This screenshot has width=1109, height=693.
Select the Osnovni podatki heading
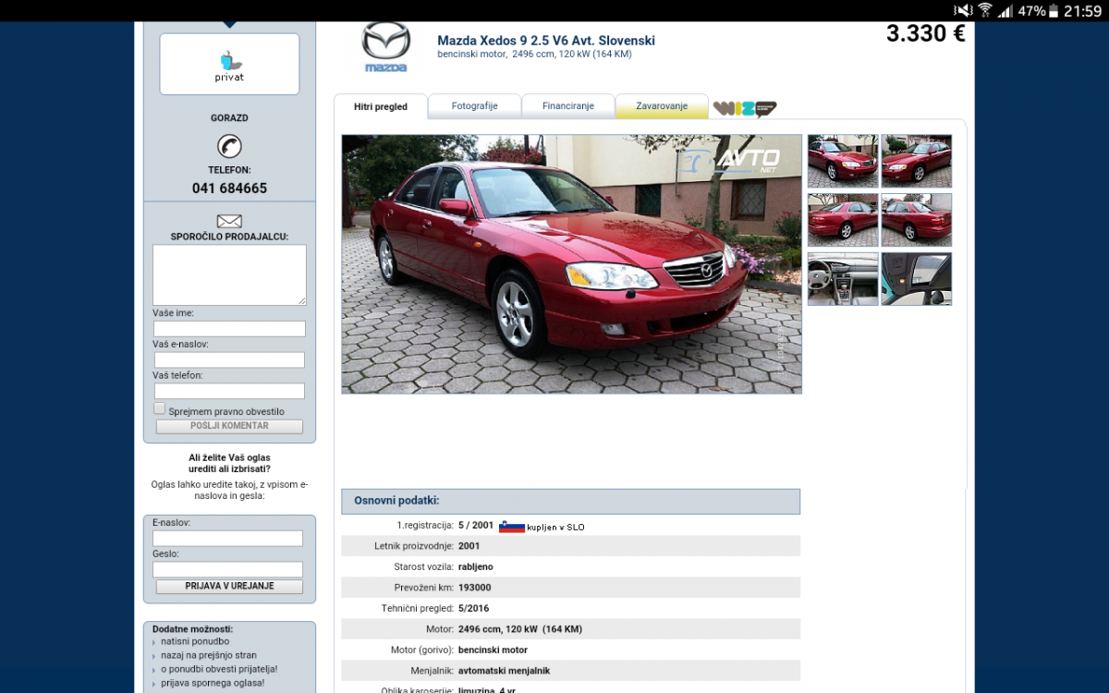(396, 501)
